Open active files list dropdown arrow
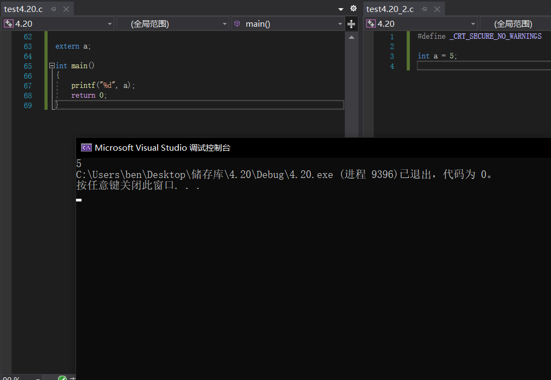The width and height of the screenshot is (551, 380). [340, 9]
